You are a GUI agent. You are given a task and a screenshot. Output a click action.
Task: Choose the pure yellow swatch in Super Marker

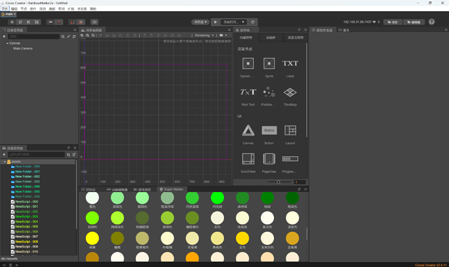pos(92,238)
